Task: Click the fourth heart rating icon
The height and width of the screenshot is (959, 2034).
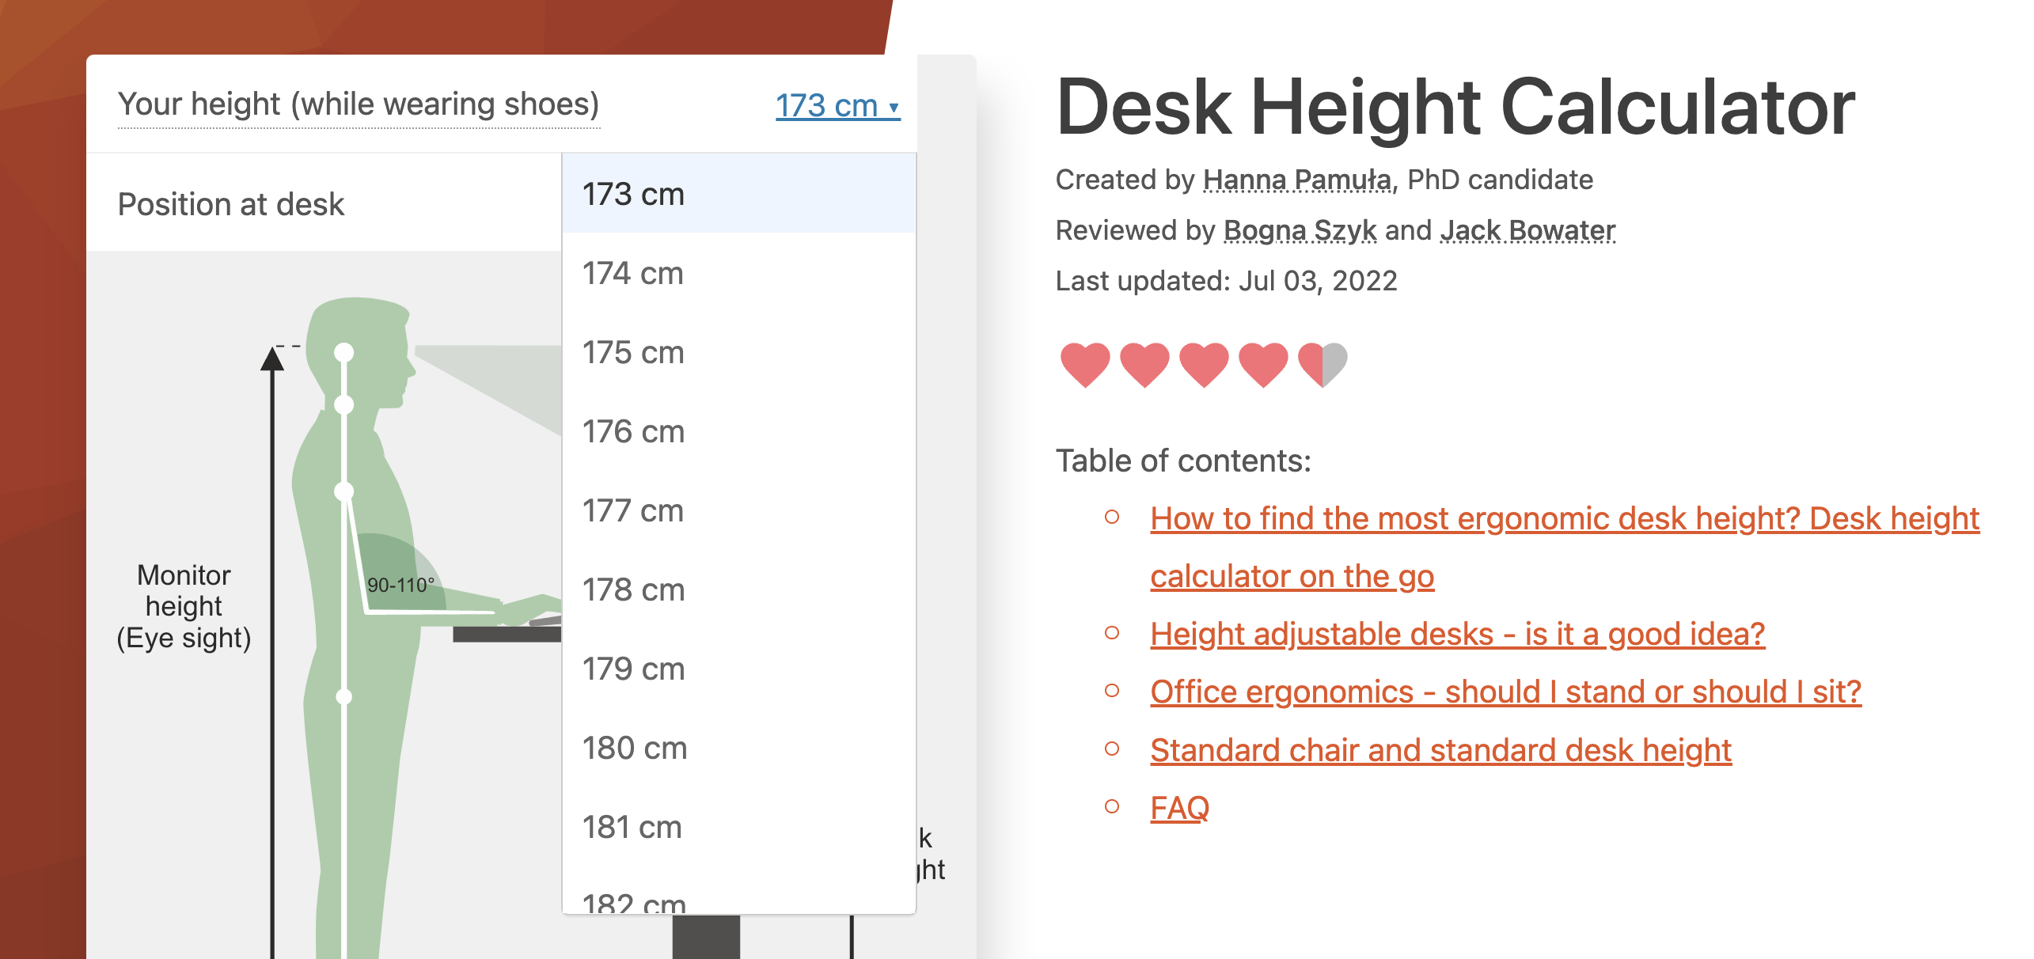Action: click(x=1263, y=365)
